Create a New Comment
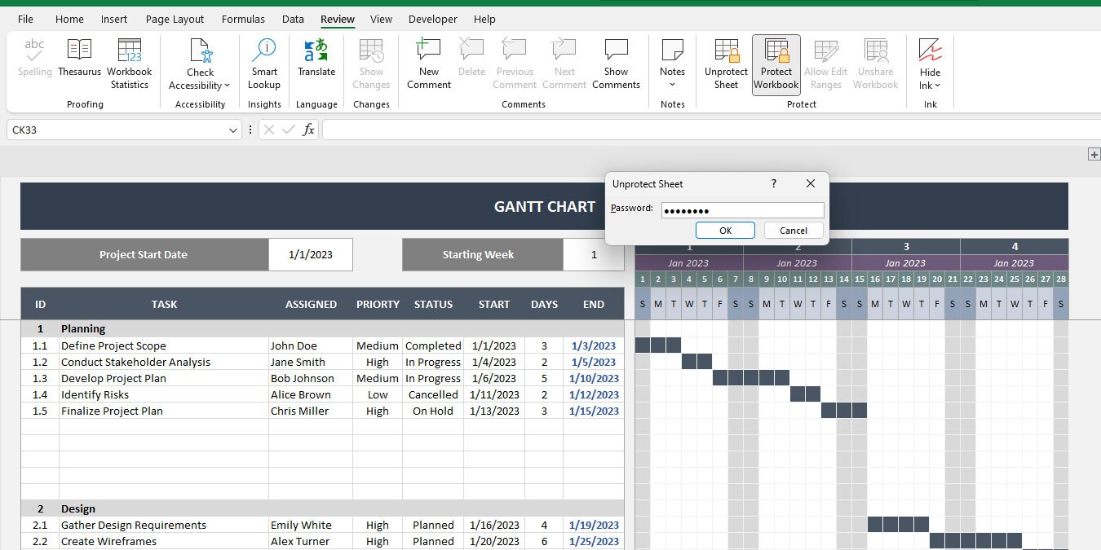The height and width of the screenshot is (550, 1101). coord(428,61)
